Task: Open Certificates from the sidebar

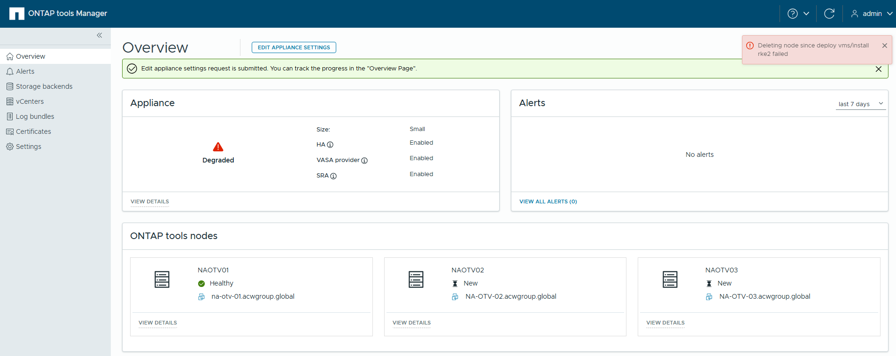Action: pyautogui.click(x=33, y=132)
